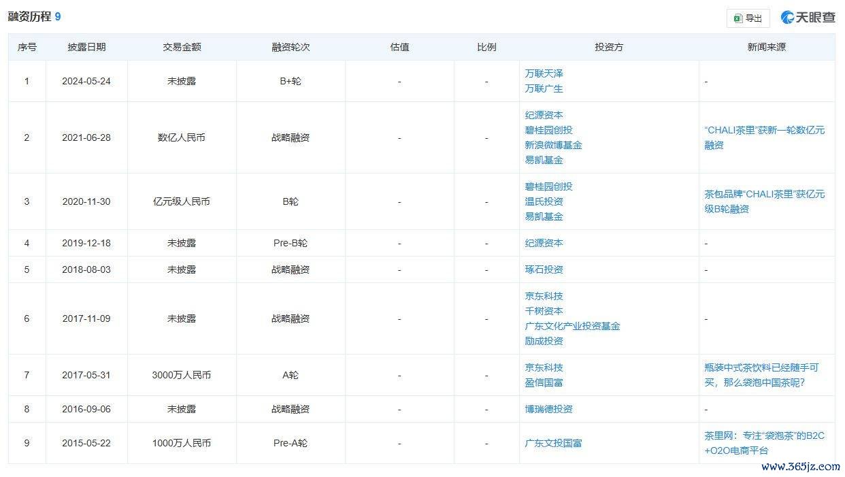
Task: Click the 序号 column header
Action: 27,47
